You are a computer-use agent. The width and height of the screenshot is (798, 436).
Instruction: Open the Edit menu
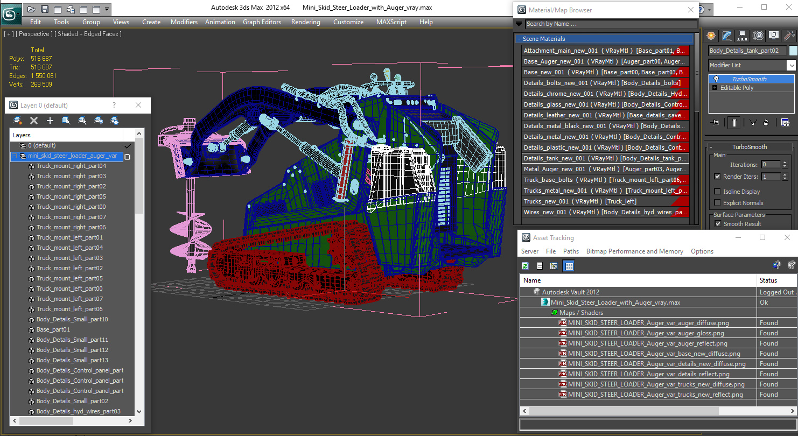[36, 22]
